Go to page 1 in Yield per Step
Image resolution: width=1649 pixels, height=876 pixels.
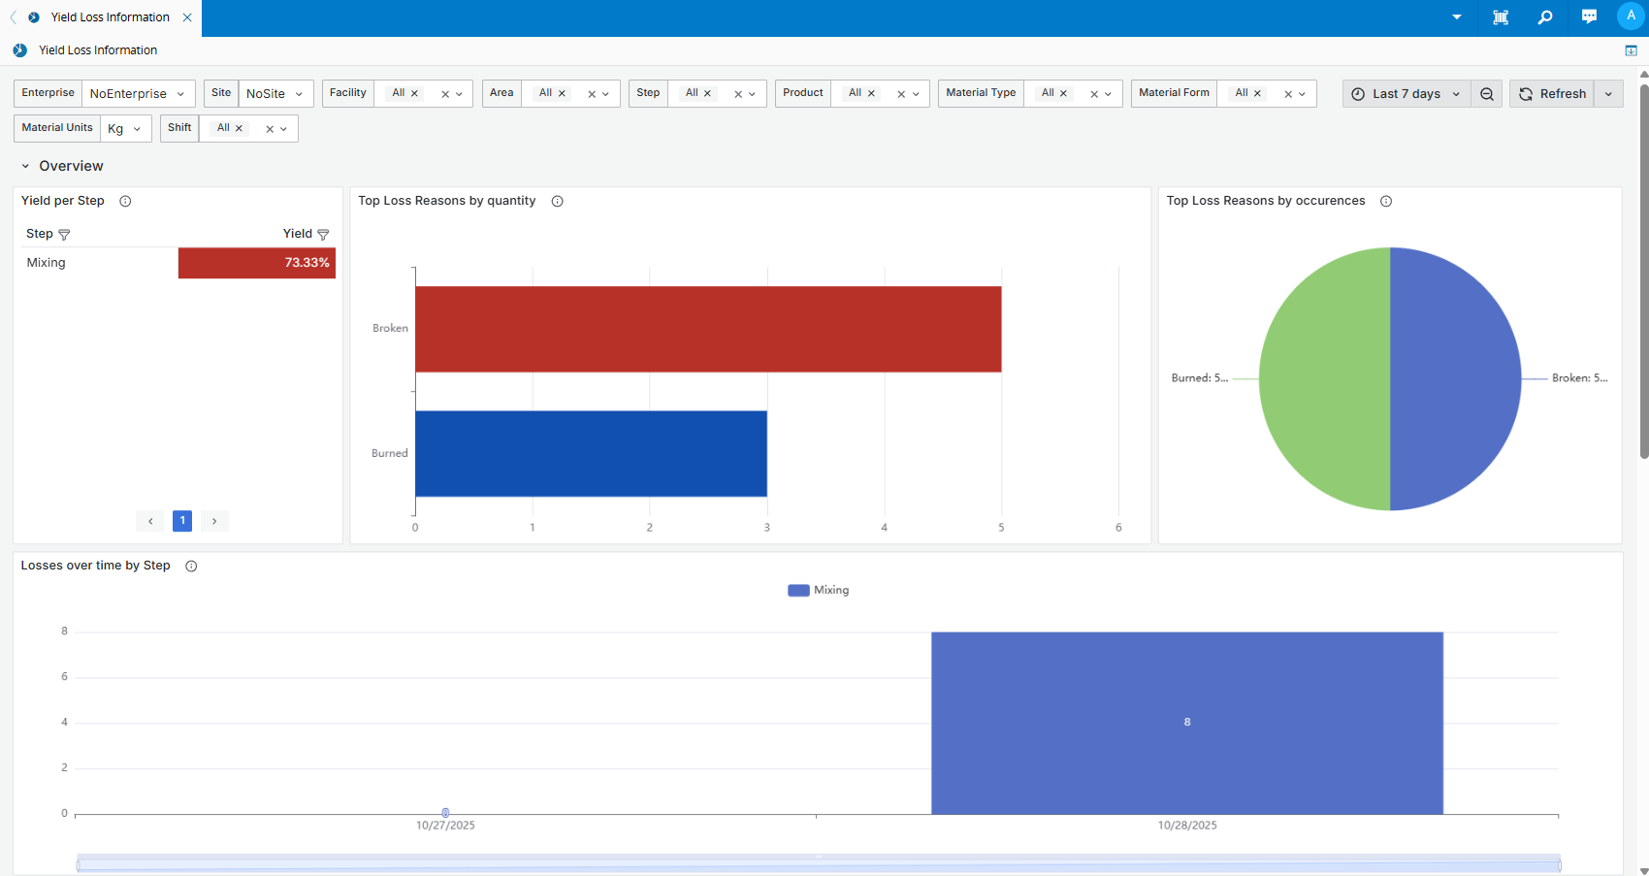point(182,521)
